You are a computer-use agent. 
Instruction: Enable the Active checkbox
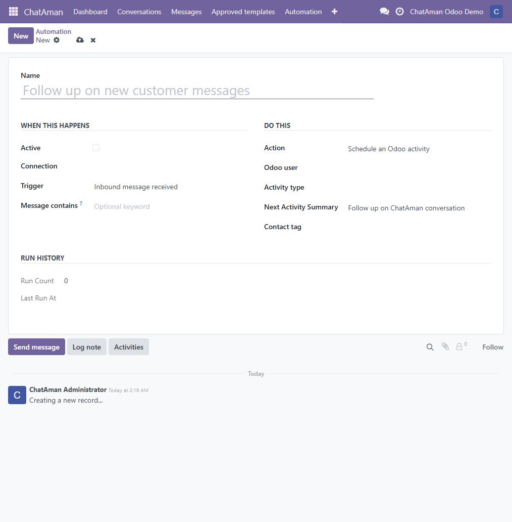point(96,148)
